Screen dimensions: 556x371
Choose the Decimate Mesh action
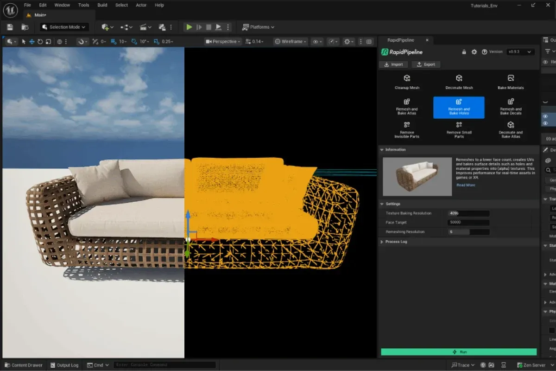point(459,82)
